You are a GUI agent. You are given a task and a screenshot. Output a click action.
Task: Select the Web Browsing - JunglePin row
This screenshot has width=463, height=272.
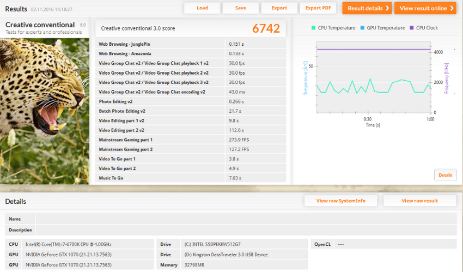pyautogui.click(x=191, y=44)
